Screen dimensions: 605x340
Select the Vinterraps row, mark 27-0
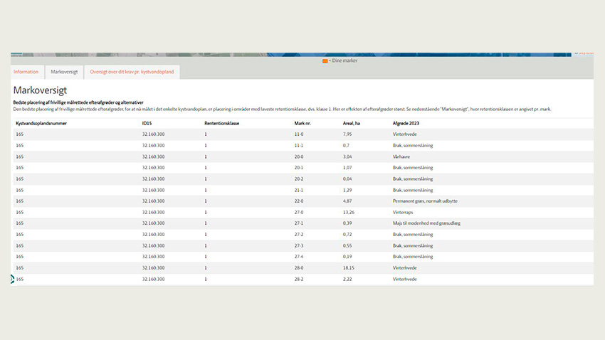click(299, 212)
